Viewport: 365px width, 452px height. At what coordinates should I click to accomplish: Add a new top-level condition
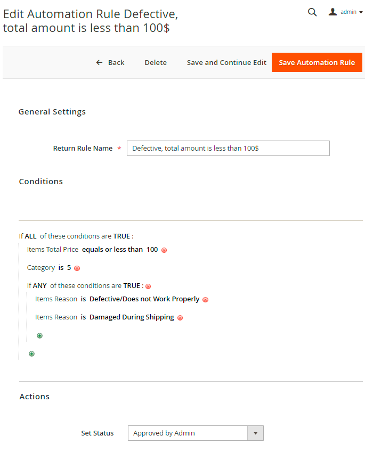pos(31,354)
